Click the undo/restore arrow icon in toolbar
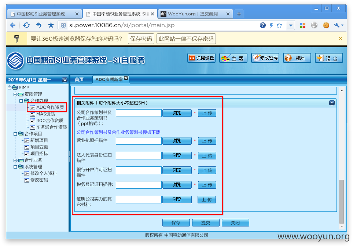The image size is (353, 247). click(x=39, y=25)
